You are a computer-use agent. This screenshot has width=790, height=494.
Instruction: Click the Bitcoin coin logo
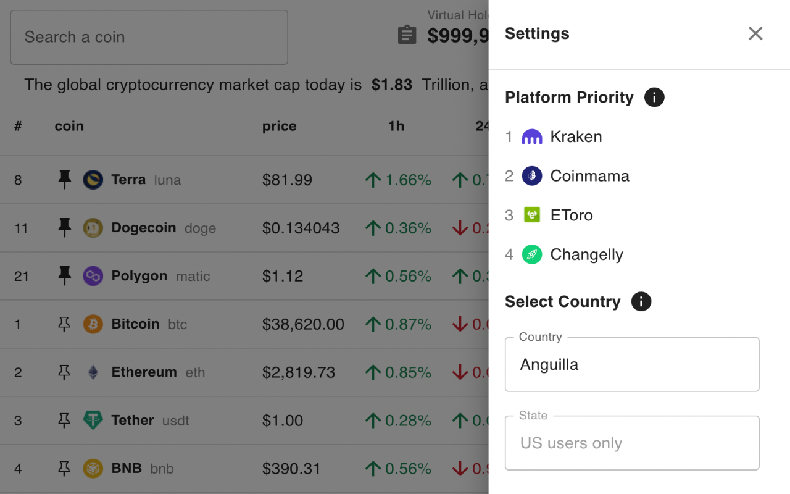[93, 324]
